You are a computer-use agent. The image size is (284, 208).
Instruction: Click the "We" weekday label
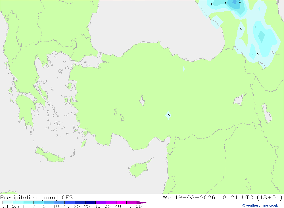click(x=167, y=197)
